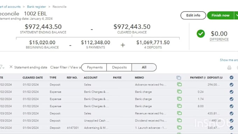This screenshot has height=134, width=238.
Task: Click the 'Dividend received fro...' memo
Action: pyautogui.click(x=151, y=120)
